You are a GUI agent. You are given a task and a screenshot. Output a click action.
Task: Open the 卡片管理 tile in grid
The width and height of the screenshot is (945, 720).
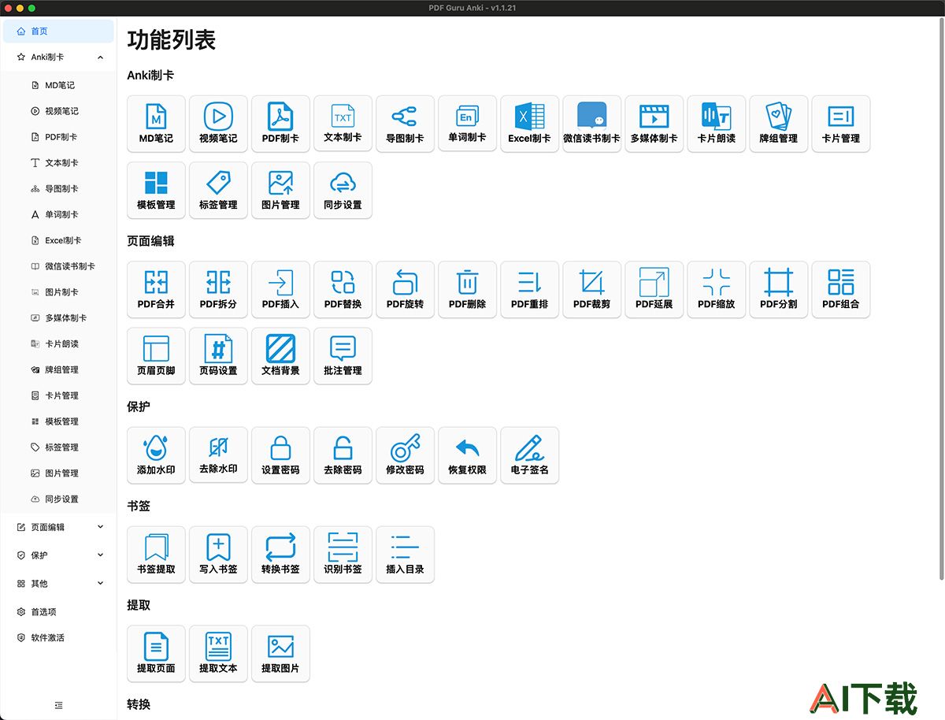pos(840,124)
